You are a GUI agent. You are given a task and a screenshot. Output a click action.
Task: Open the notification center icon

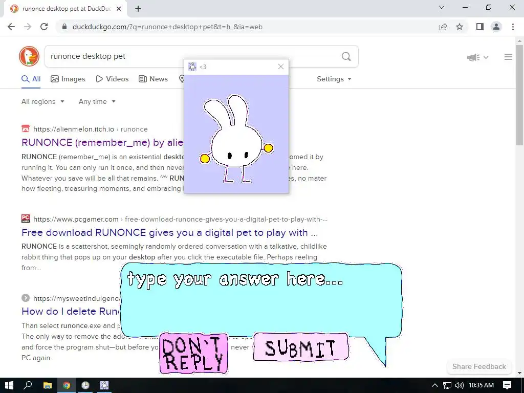click(x=507, y=385)
